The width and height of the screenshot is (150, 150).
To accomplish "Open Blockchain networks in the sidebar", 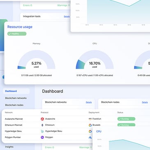I will pos(16,98).
